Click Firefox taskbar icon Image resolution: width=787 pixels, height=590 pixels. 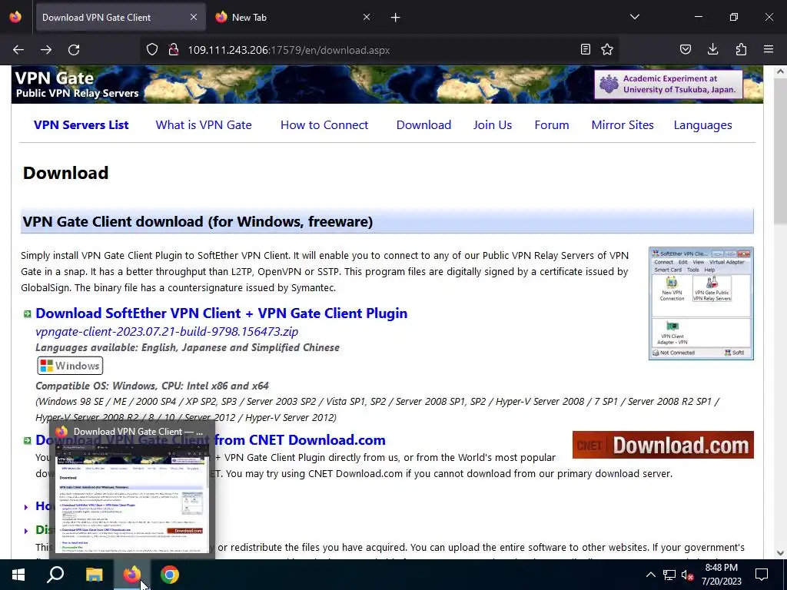coord(132,575)
